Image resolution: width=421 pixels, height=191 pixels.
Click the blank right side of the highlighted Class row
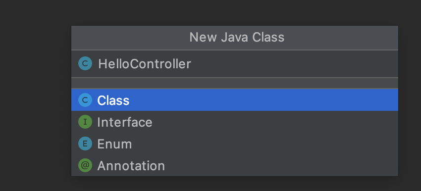tap(263, 100)
